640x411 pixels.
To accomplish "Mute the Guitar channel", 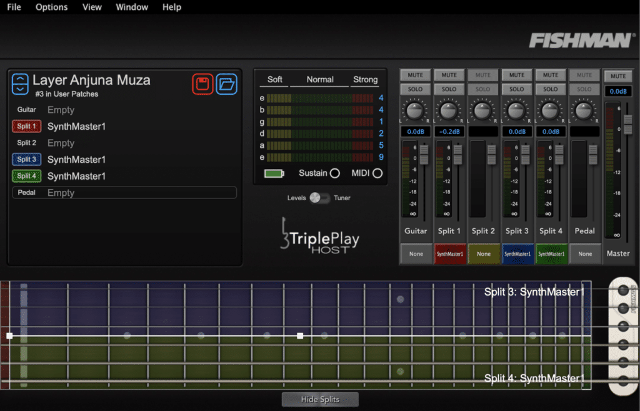I will (x=415, y=75).
